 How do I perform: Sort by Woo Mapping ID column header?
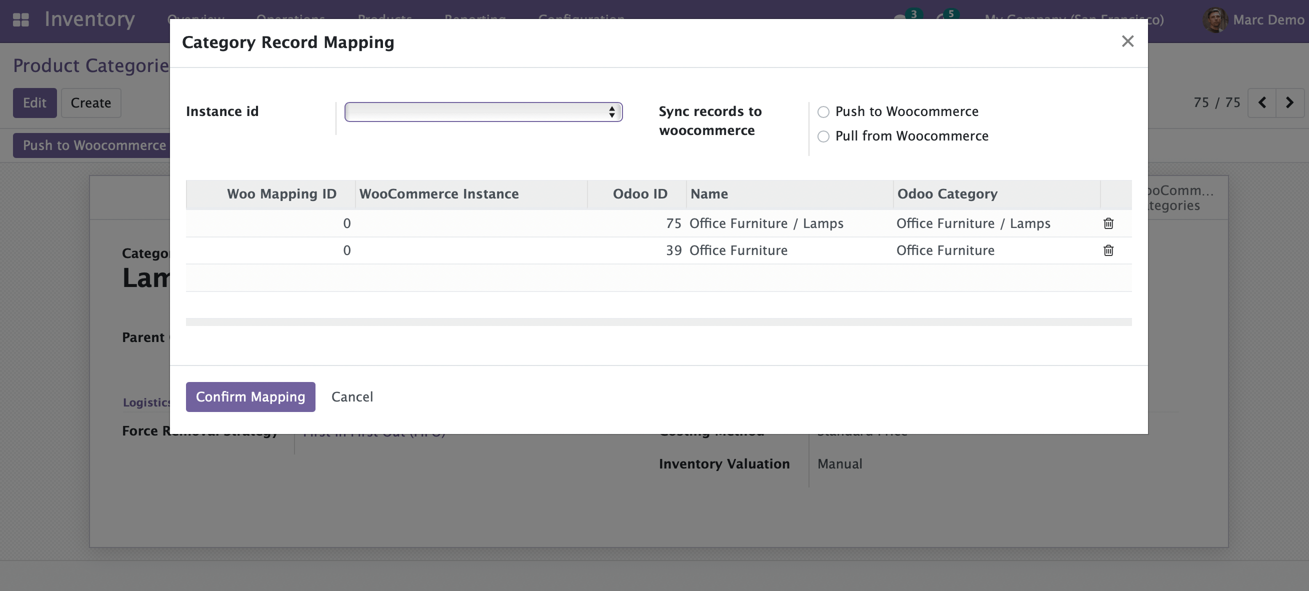(x=281, y=194)
